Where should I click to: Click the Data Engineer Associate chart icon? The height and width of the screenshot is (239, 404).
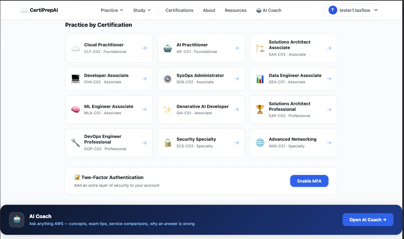tap(260, 79)
